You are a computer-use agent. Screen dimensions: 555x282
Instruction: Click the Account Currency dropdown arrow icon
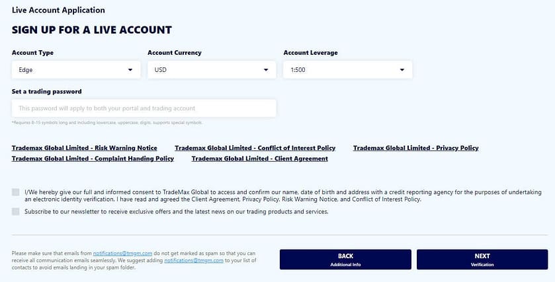pyautogui.click(x=266, y=69)
